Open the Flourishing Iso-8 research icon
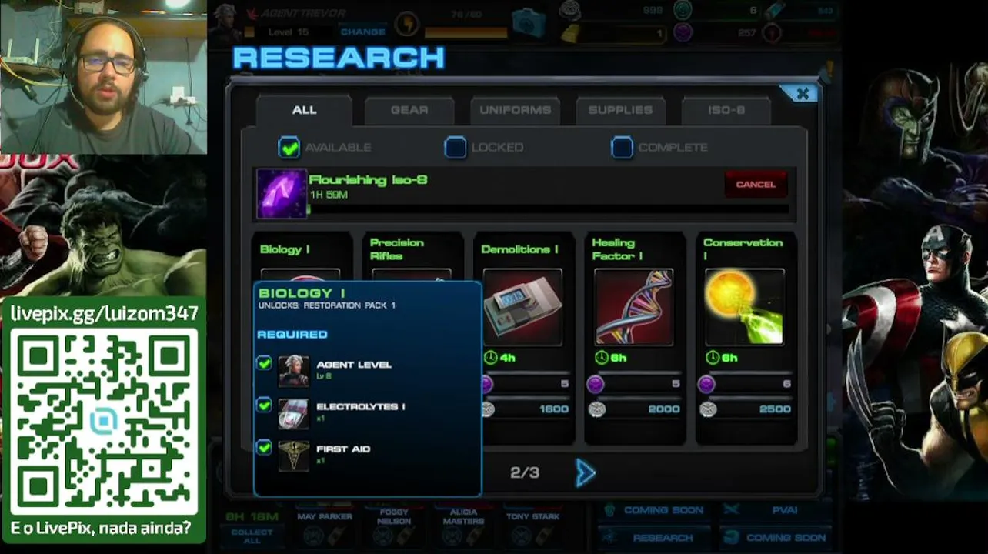The image size is (988, 554). pyautogui.click(x=282, y=194)
